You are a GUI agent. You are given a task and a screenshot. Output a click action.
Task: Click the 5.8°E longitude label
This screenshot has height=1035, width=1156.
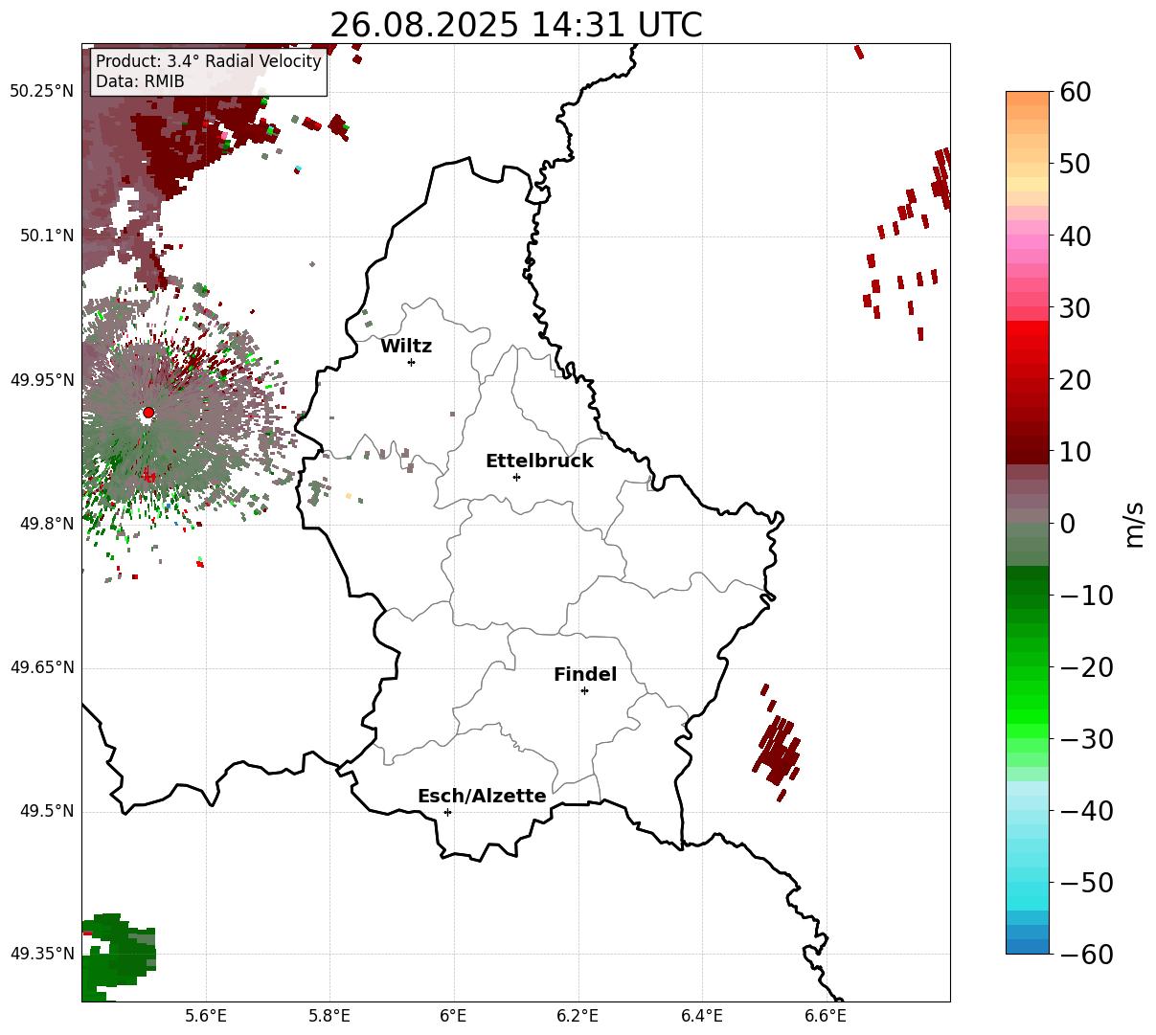point(329,1016)
